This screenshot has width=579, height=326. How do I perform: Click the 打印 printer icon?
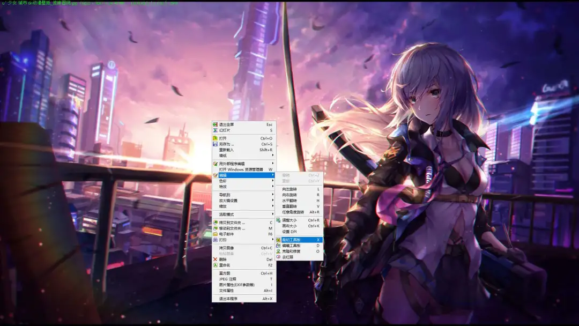tap(215, 240)
